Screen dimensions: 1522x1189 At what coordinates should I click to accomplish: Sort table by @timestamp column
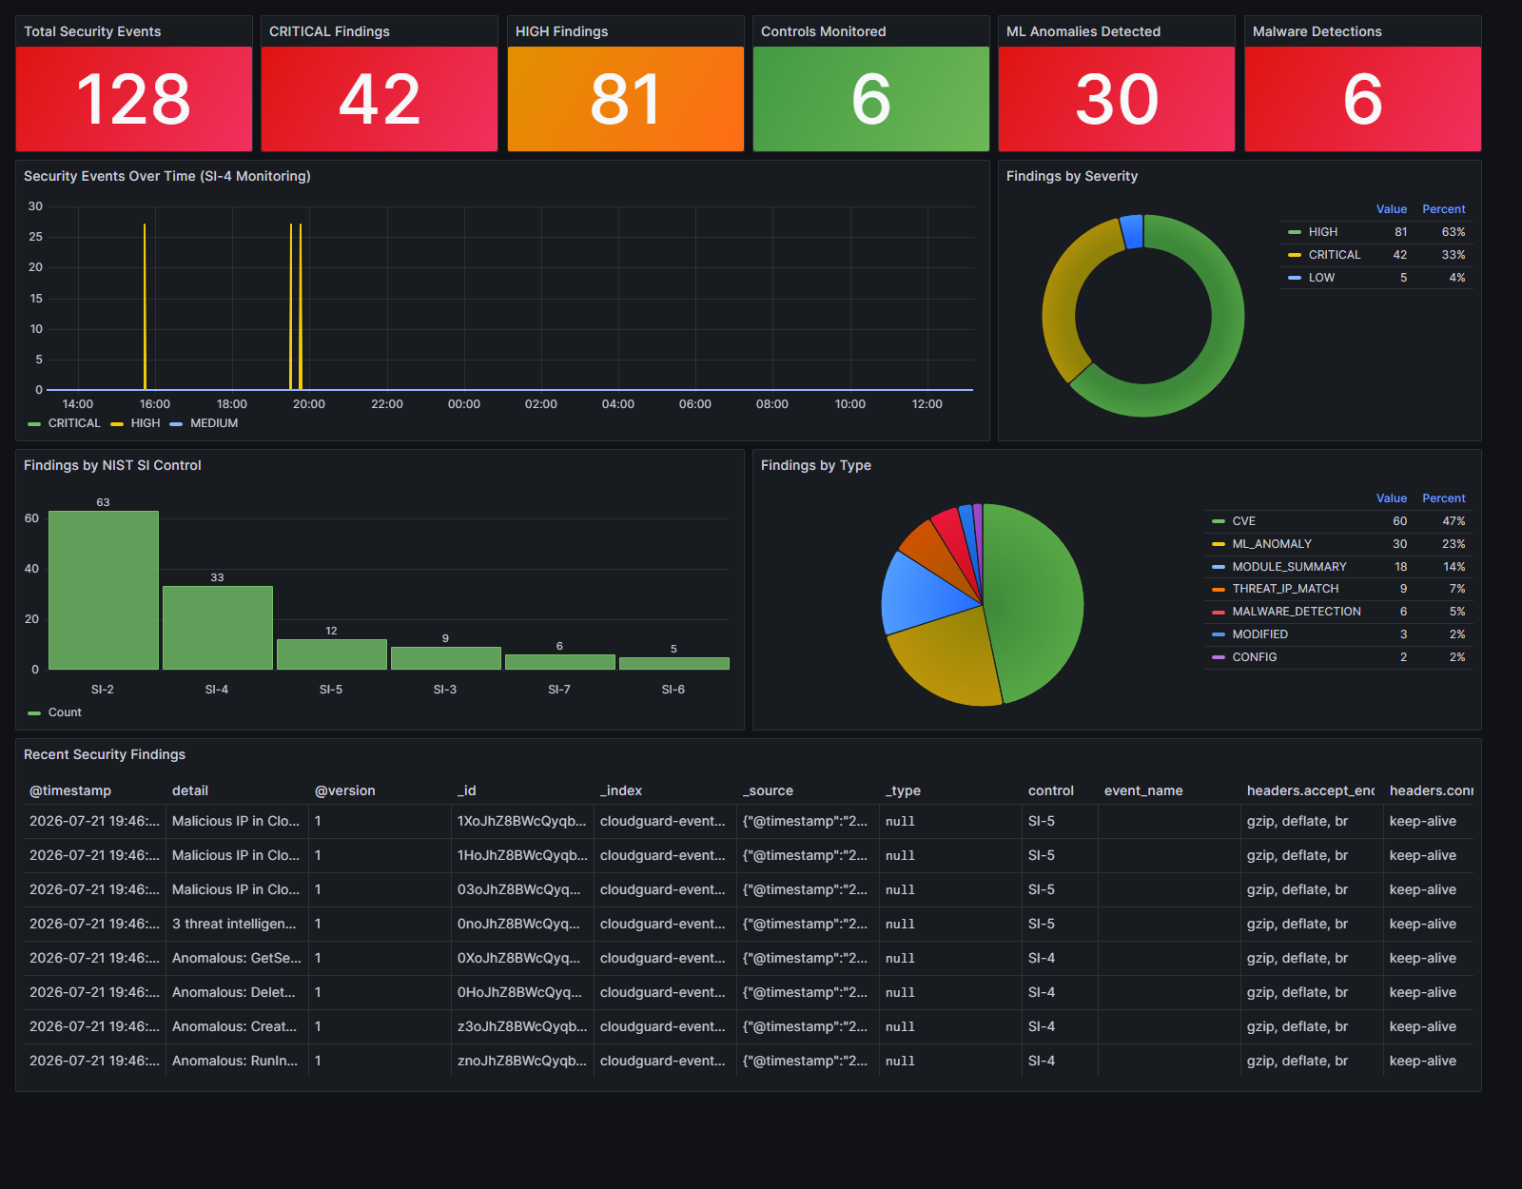click(70, 790)
